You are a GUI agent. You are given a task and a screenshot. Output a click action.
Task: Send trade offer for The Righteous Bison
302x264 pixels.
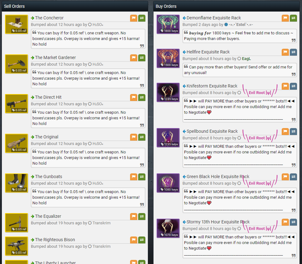tap(142, 240)
